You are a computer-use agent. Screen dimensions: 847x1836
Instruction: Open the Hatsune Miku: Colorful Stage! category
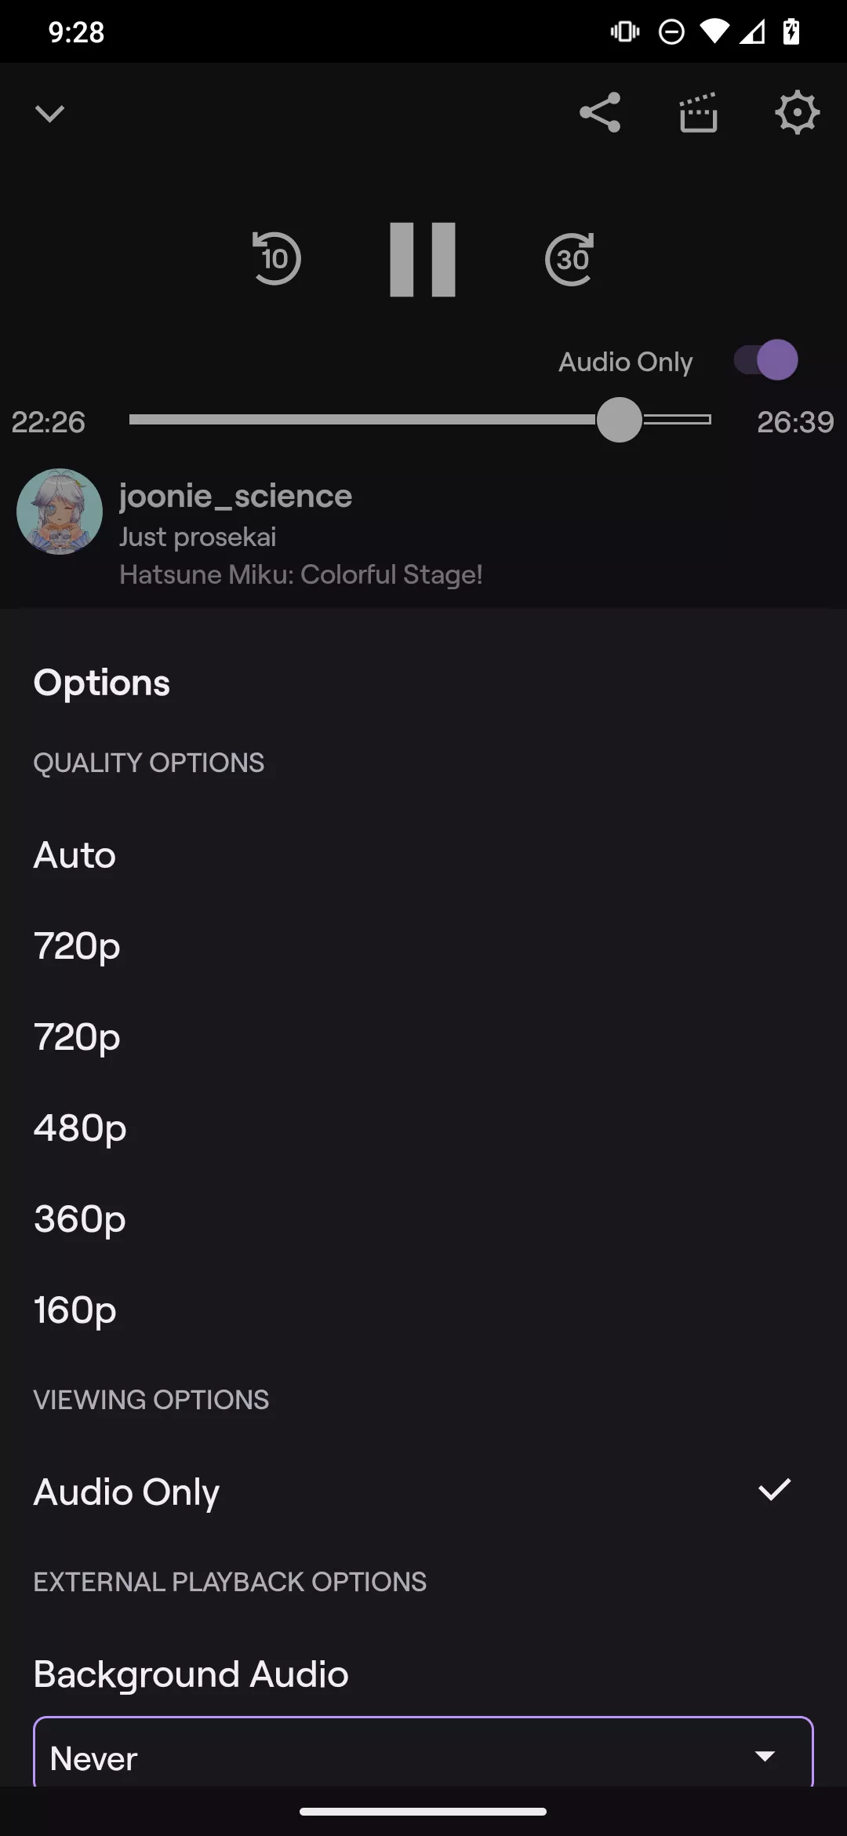point(301,574)
